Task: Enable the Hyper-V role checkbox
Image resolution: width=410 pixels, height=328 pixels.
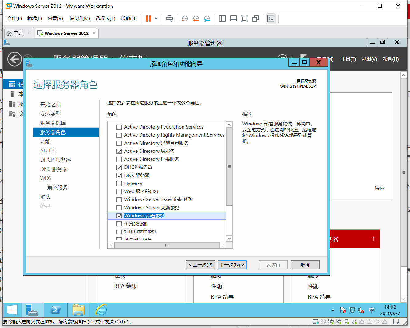Action: (119, 183)
